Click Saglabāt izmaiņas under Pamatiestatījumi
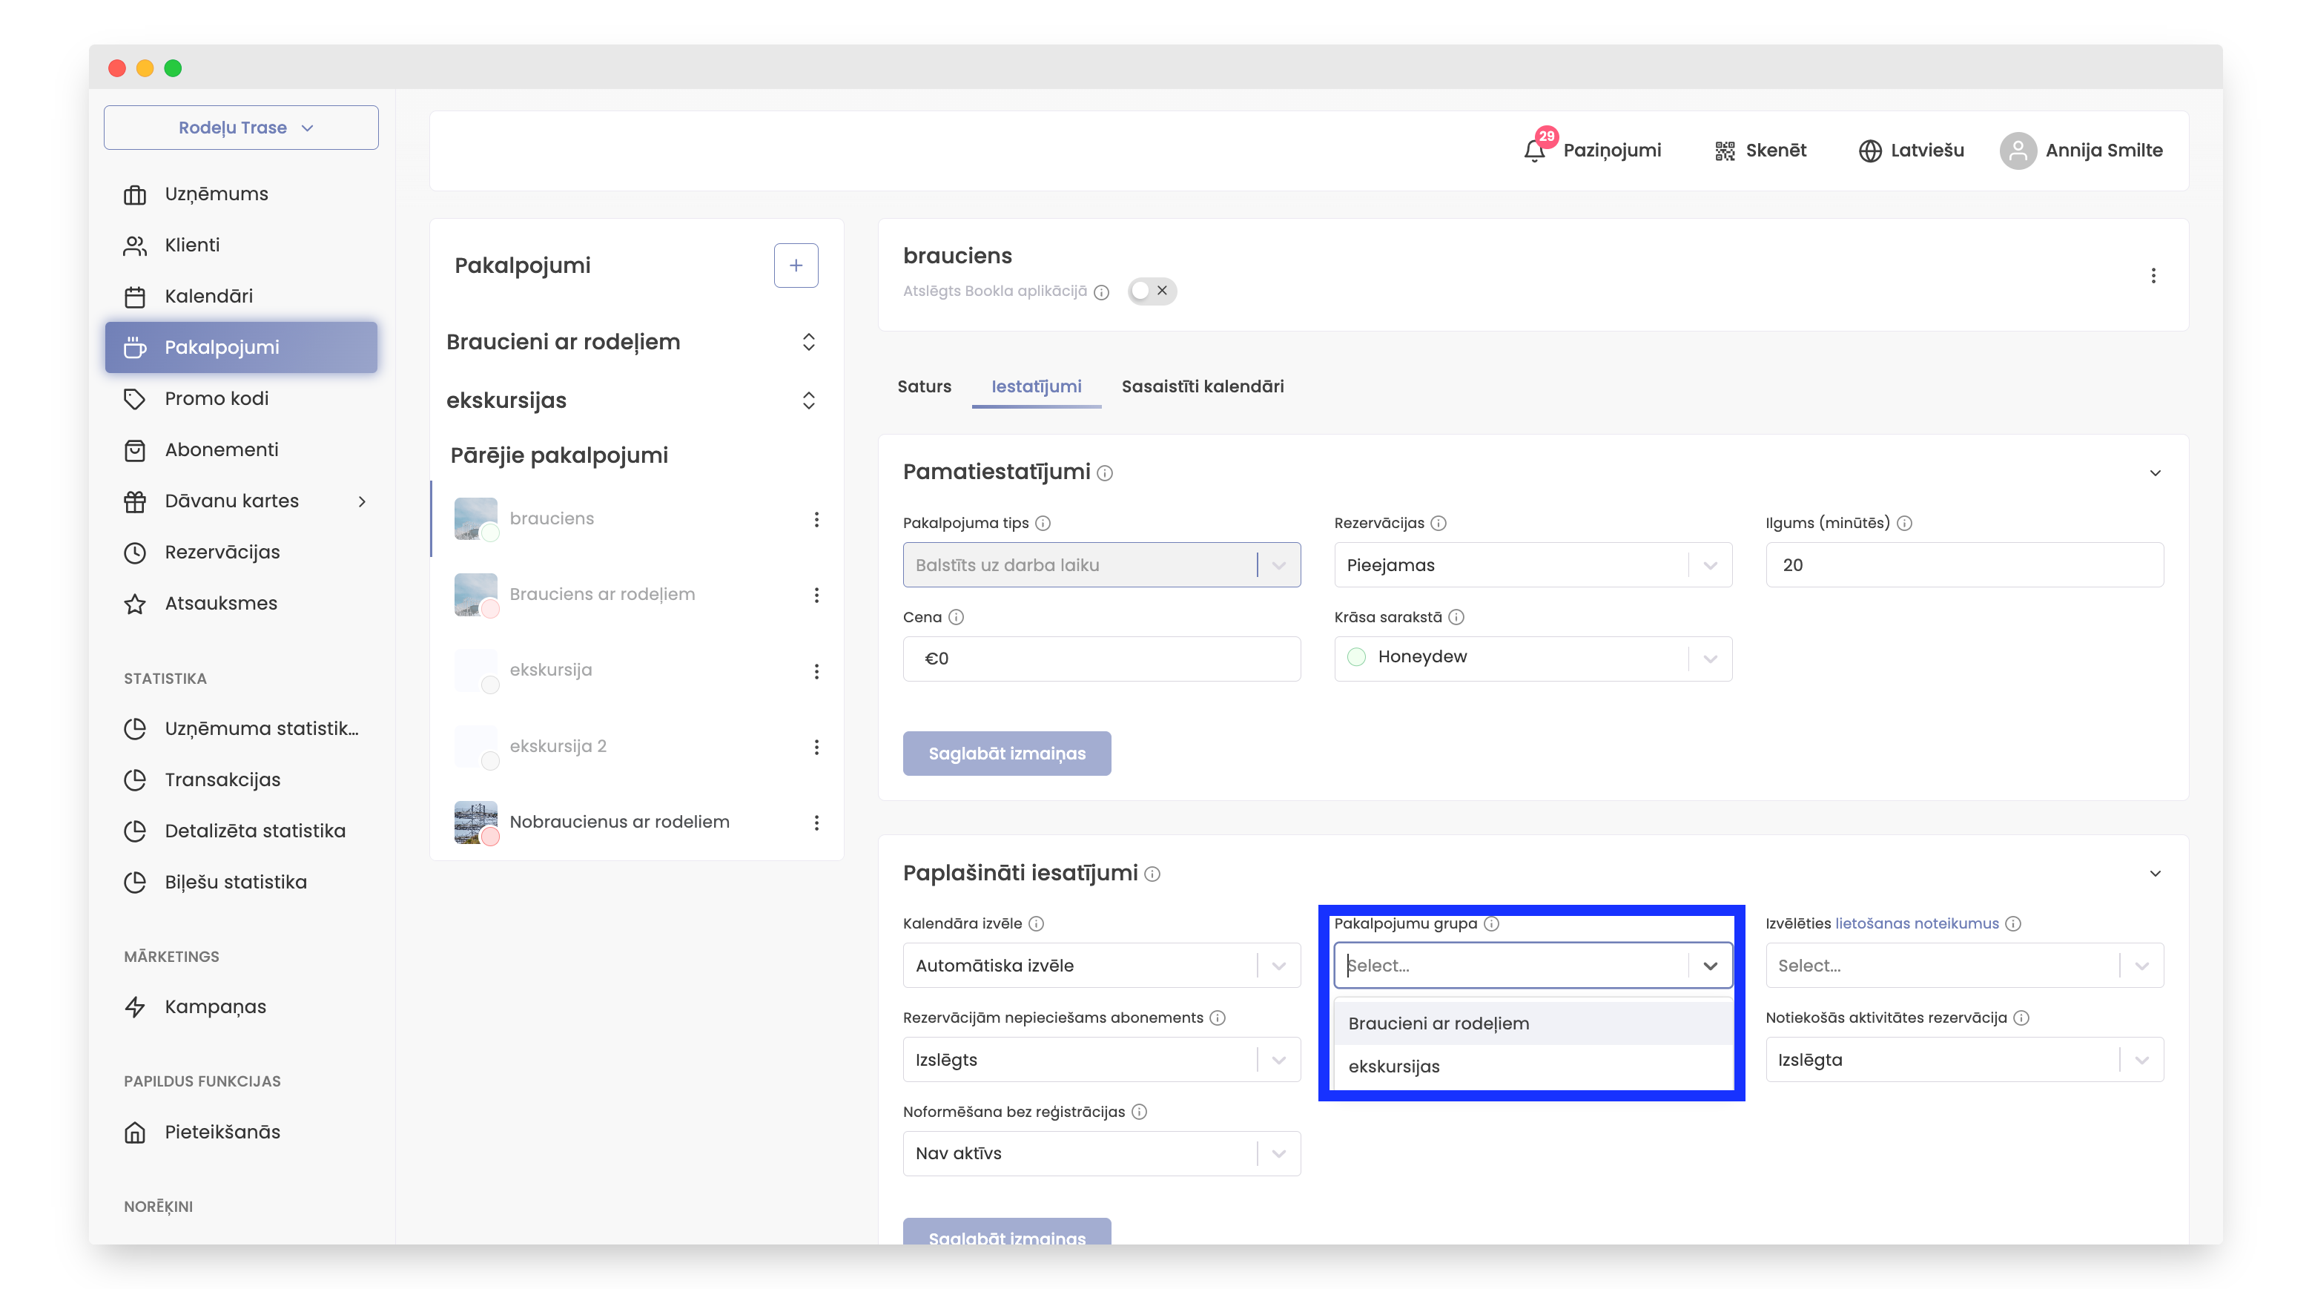 pos(1006,753)
